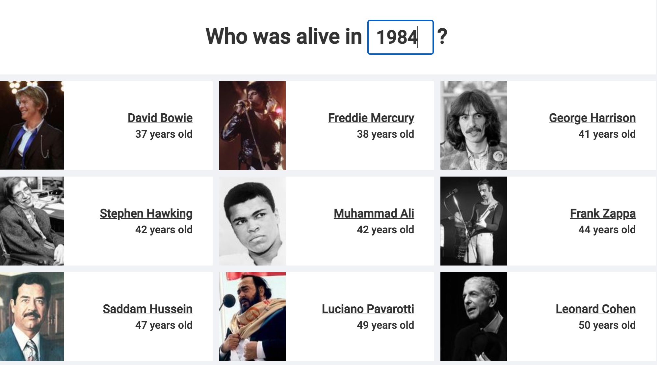657x365 pixels.
Task: Click the photo in the David Bowie card
Action: coord(32,125)
